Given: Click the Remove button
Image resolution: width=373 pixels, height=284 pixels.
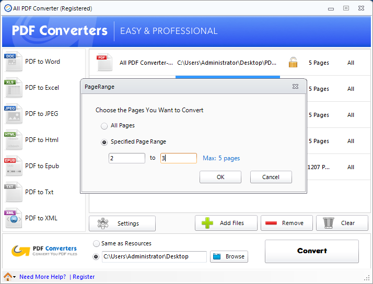Looking at the screenshot, I should click(287, 223).
